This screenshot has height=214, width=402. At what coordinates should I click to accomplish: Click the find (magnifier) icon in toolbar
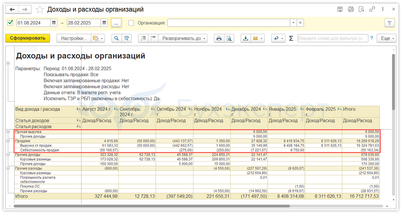[x=117, y=38]
